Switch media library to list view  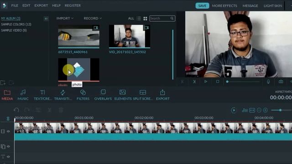[139, 18]
